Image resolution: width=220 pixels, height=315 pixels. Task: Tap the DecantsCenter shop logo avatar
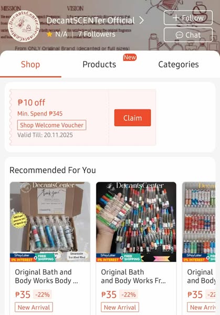pos(24,26)
